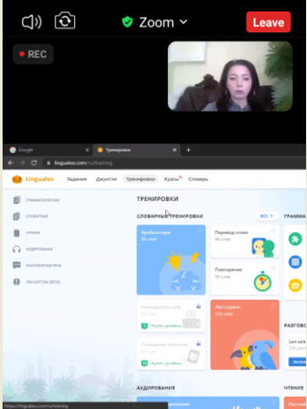Open the Тренировки menu item
Viewport: 307px width, 409px height.
tap(140, 179)
